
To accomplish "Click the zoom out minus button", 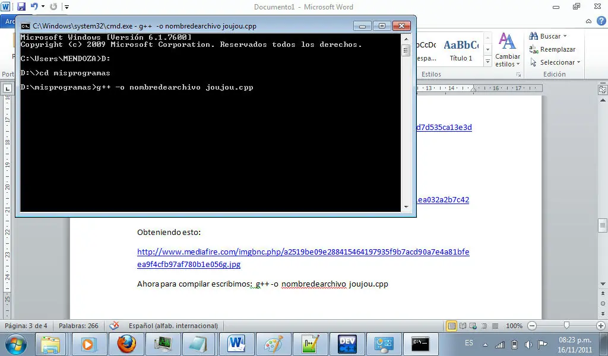I will coord(533,326).
